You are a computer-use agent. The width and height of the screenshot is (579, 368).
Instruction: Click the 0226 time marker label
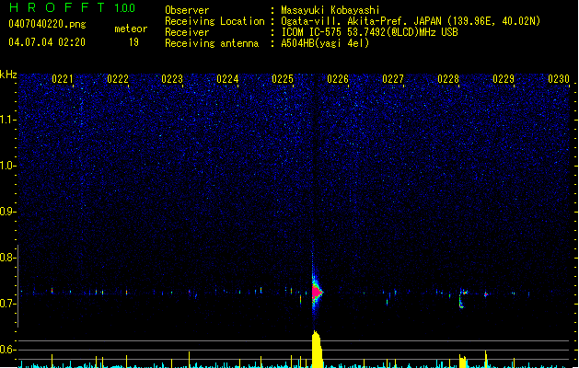[338, 79]
